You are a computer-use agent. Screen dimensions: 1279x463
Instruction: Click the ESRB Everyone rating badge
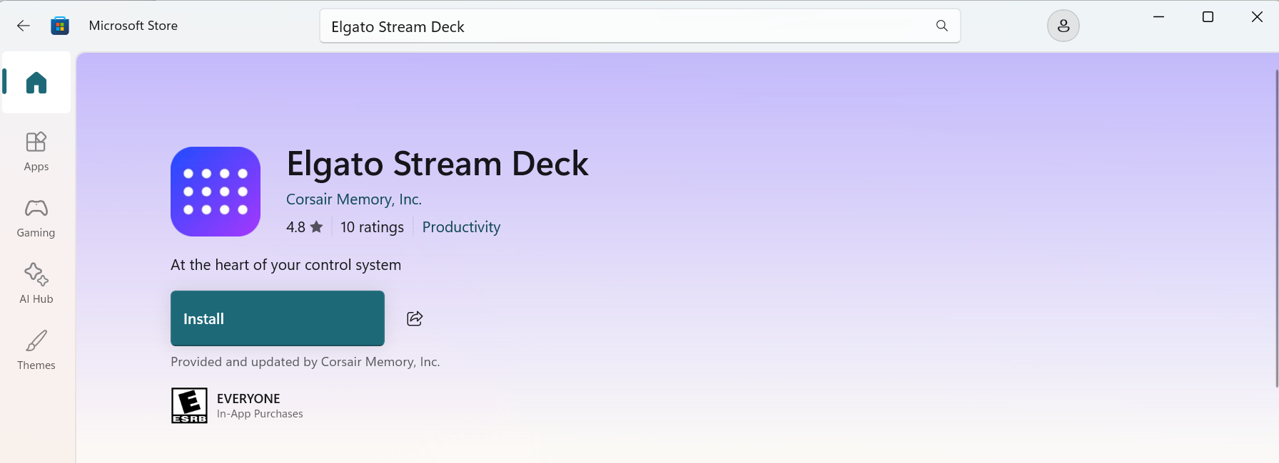(x=189, y=405)
